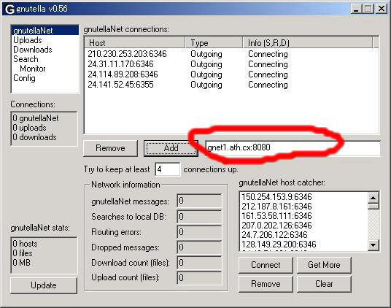Select host 207.0.202.126:6346 in host catcher
This screenshot has width=391, height=308.
(276, 226)
